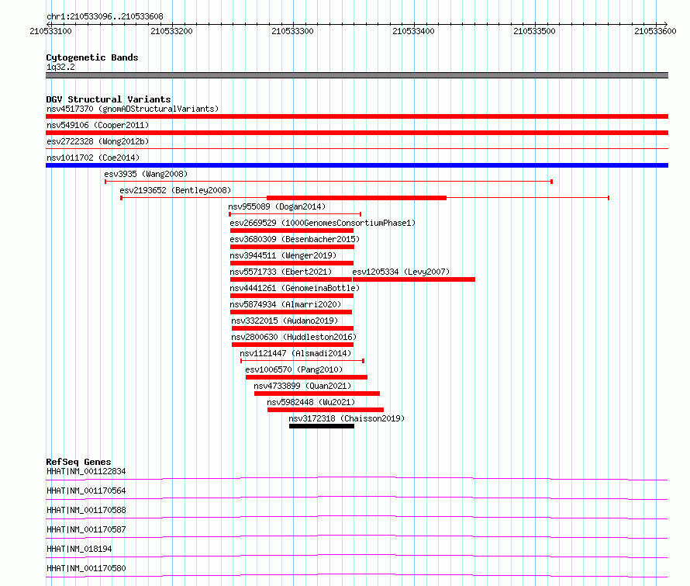Click the Cytogenetic Bands track title
Image resolution: width=690 pixels, height=586 pixels.
click(92, 57)
